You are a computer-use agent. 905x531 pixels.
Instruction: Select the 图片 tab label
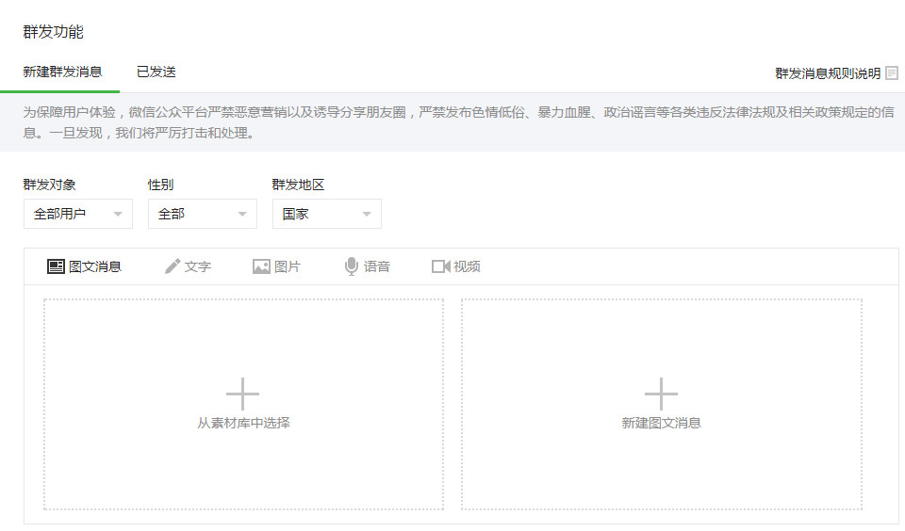(288, 266)
